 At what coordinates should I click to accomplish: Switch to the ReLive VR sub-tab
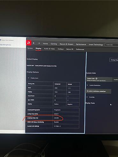click(70, 49)
